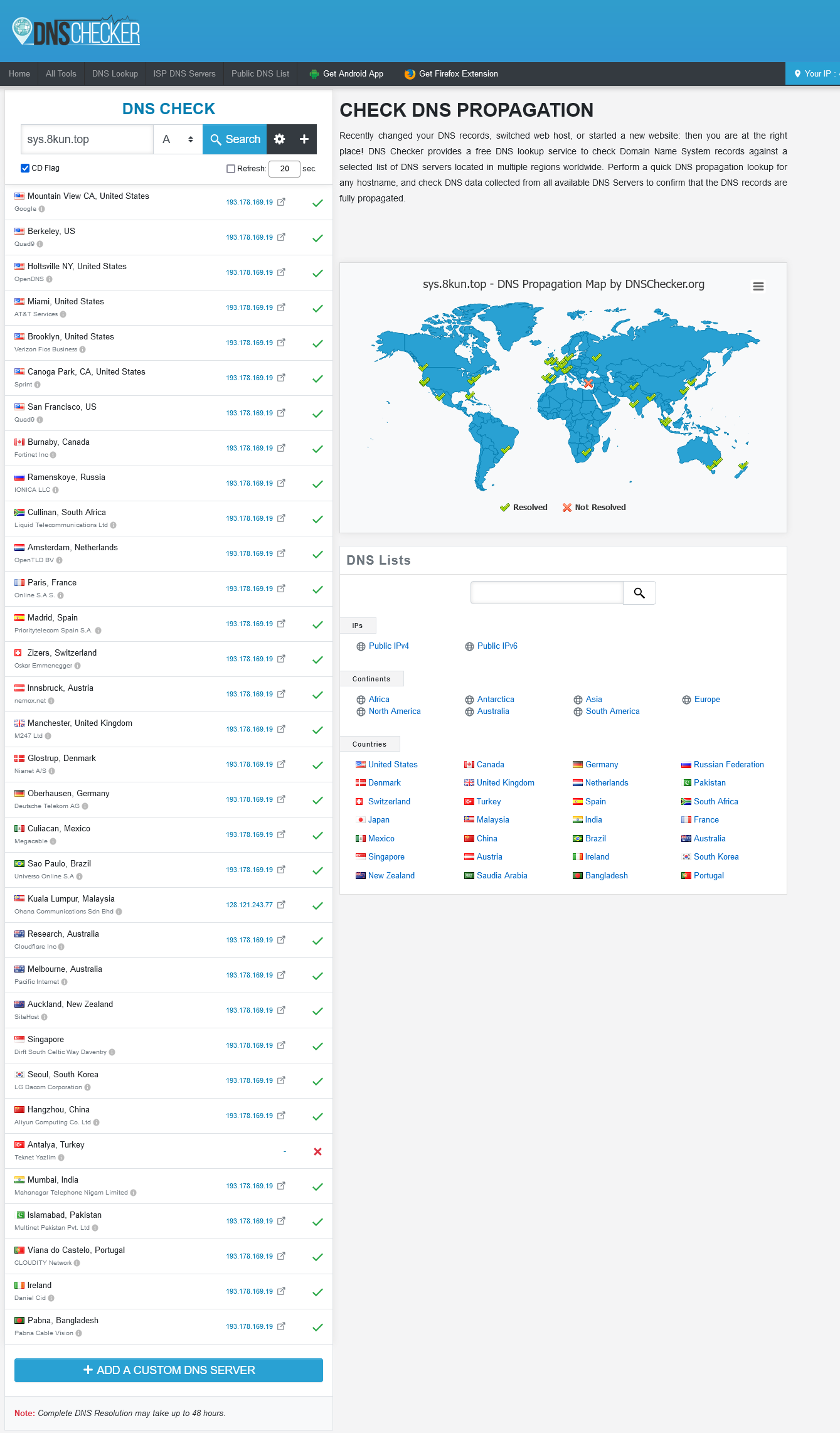Click the Amsterdam, Netherlands row title
Screen dimensions: 840x1433
(73, 547)
